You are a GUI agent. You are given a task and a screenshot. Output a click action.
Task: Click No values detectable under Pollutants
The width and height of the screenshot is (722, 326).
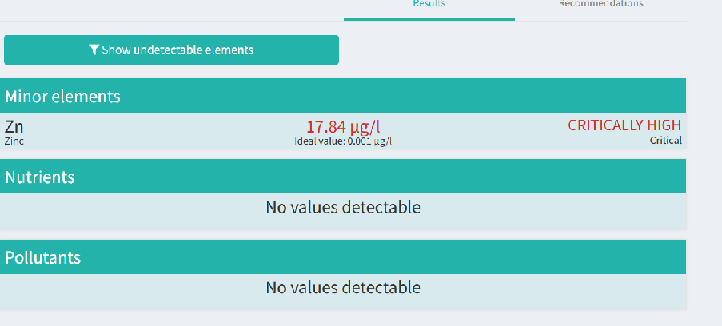click(x=343, y=288)
